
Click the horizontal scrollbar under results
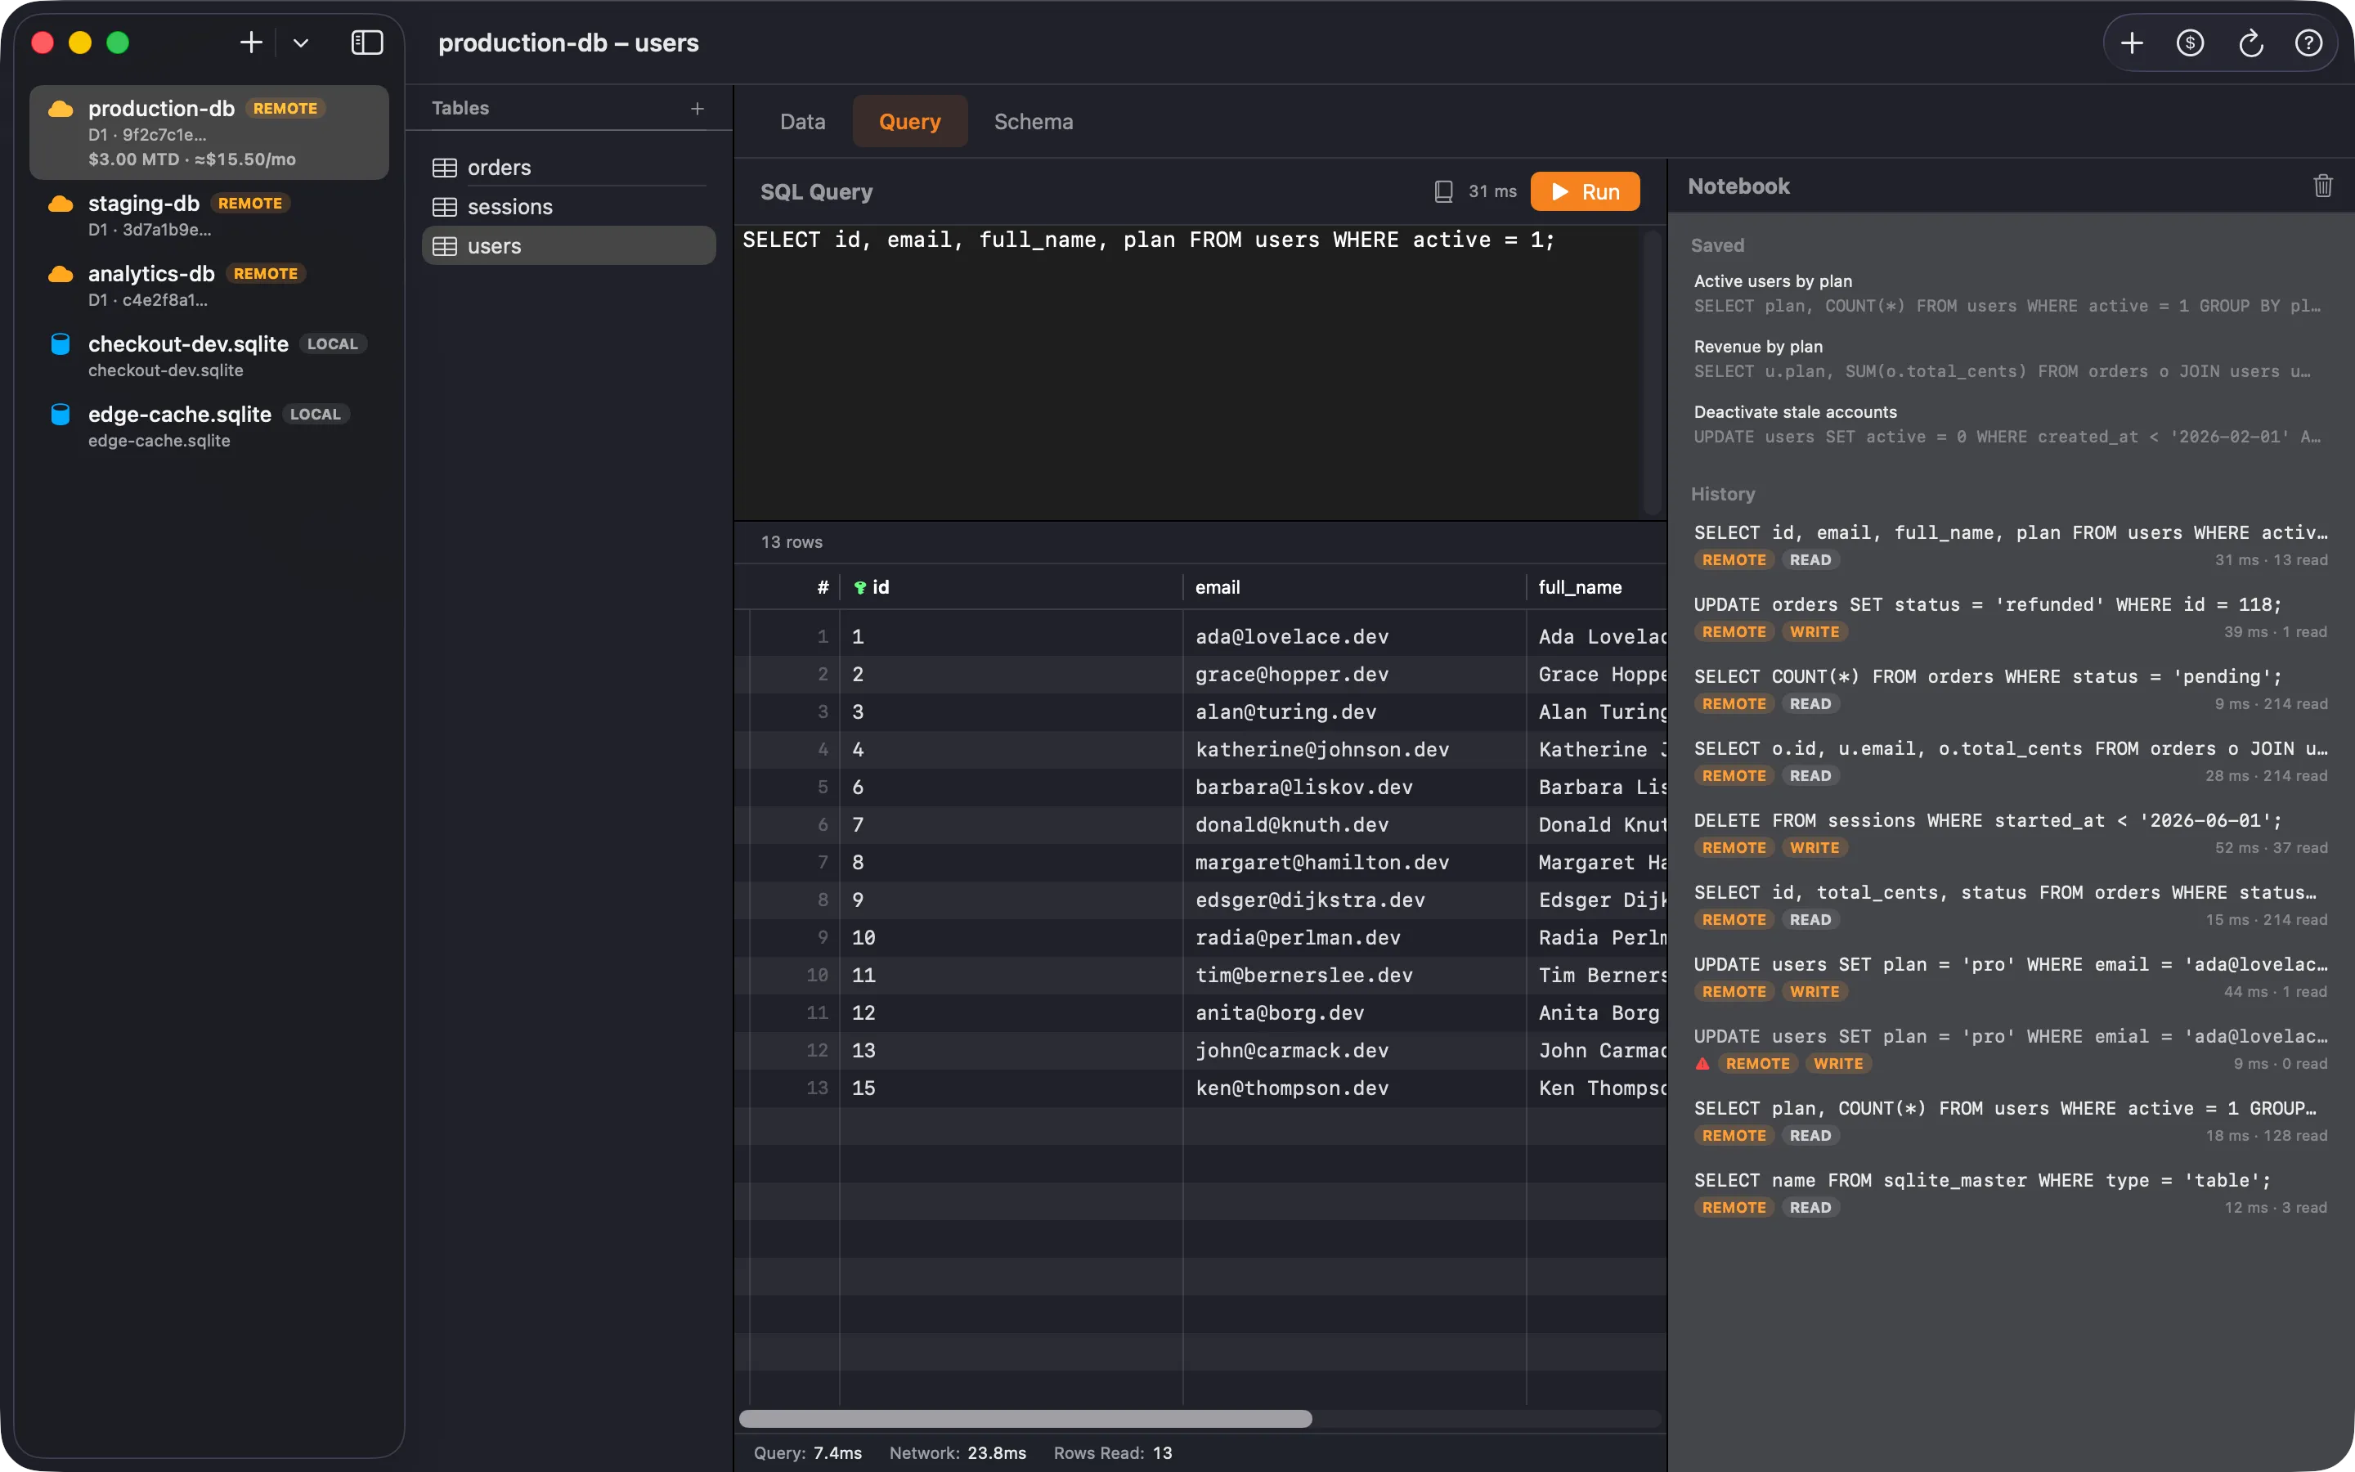[x=1025, y=1419]
